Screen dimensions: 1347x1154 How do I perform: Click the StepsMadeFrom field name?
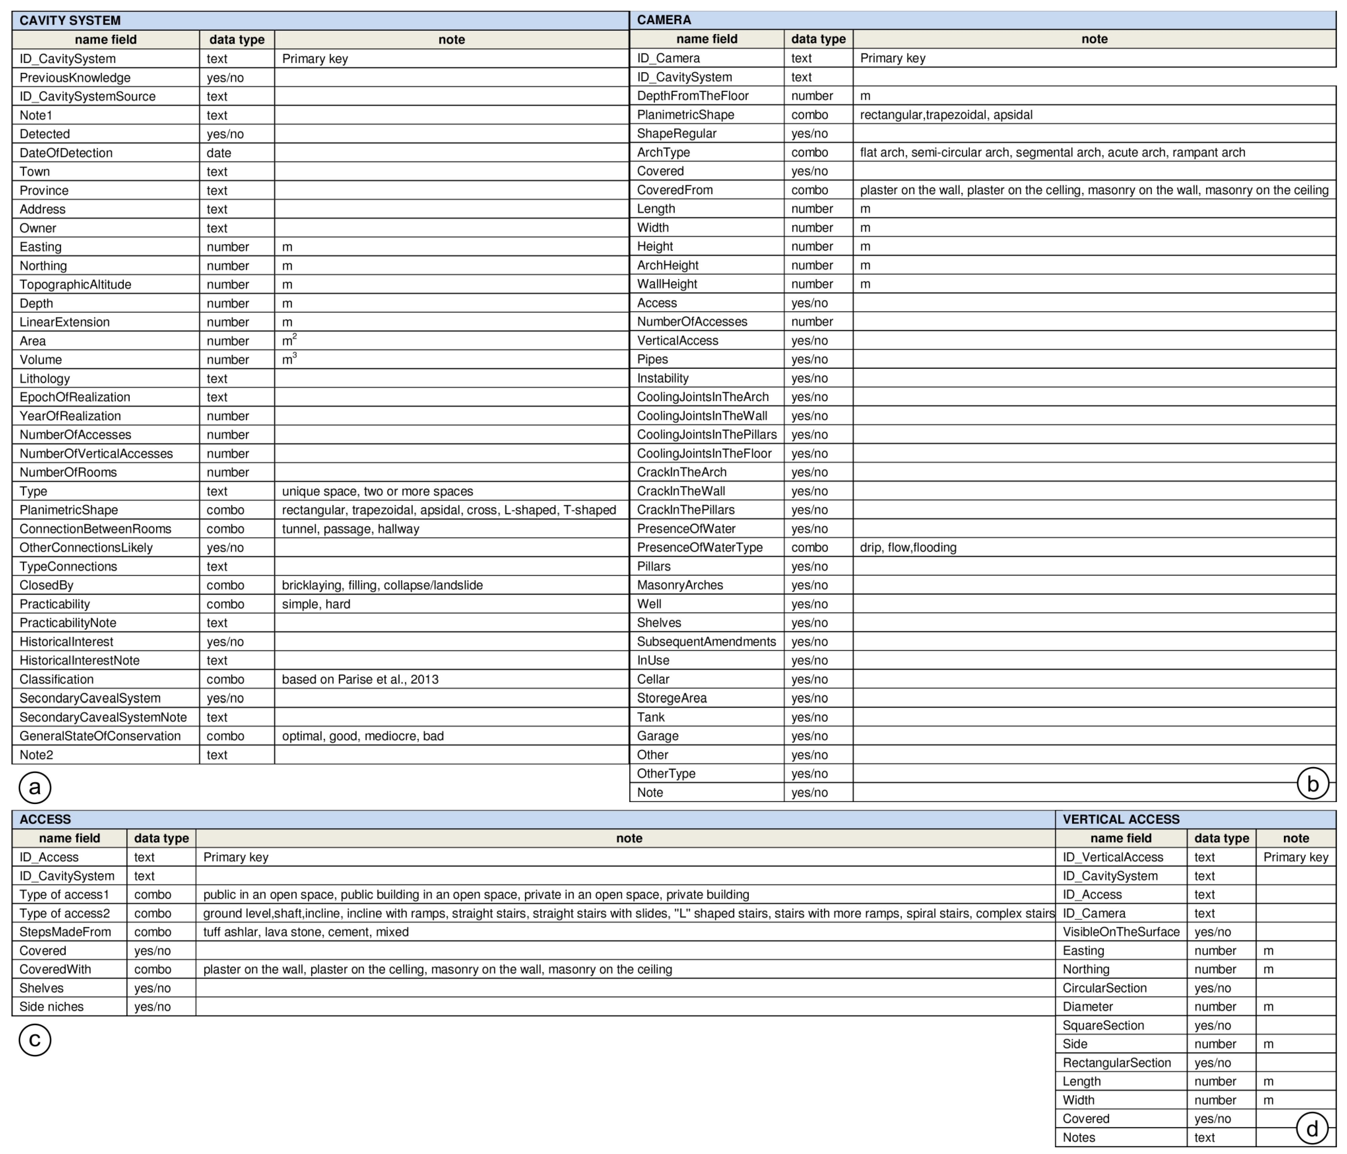(x=65, y=932)
